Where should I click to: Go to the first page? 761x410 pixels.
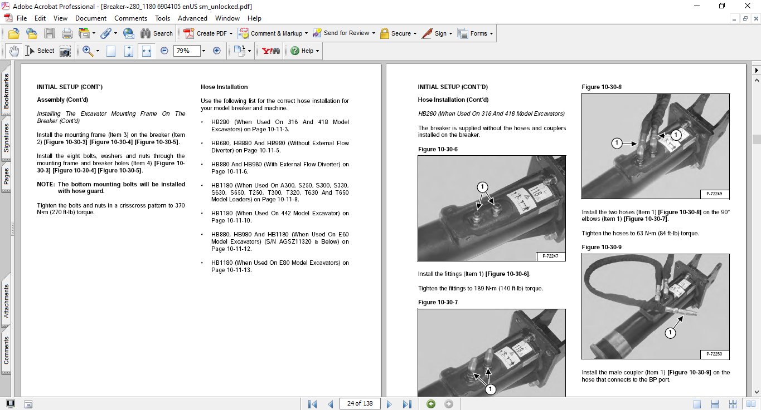(313, 404)
